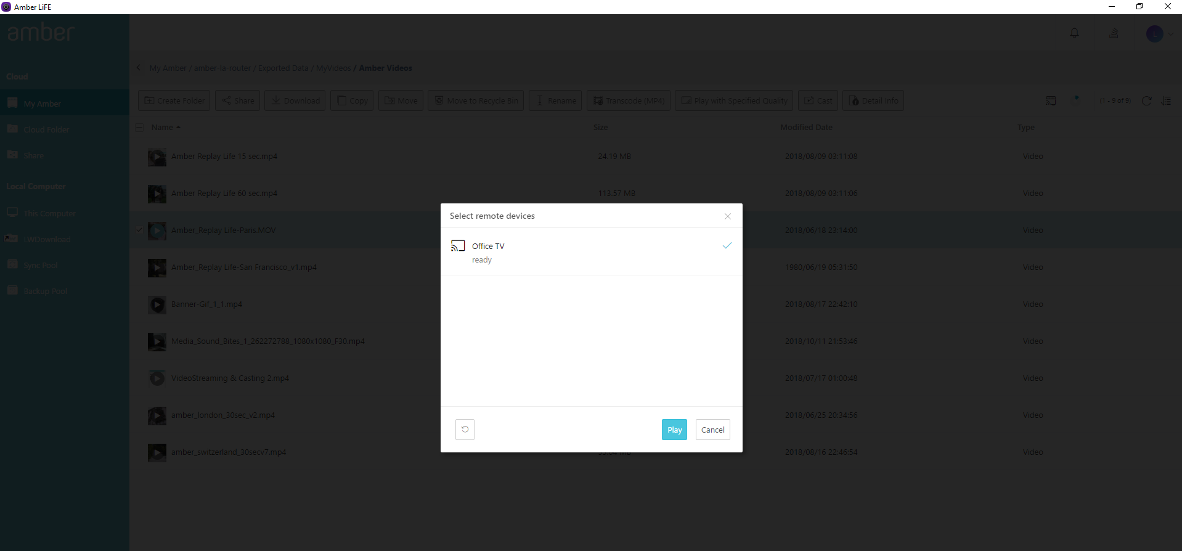Navigate to My Amber breadcrumb
1182x551 pixels.
168,68
